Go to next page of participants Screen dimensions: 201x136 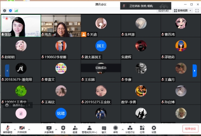coord(194,71)
